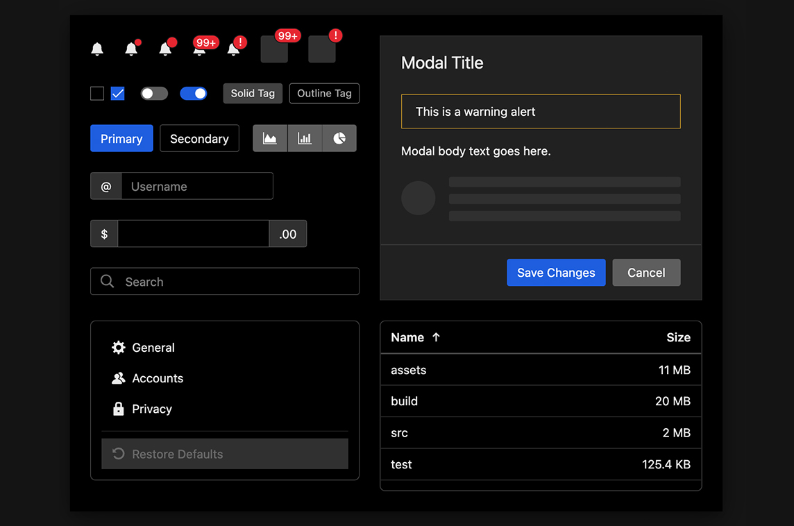Click the modal body text line

tap(476, 151)
